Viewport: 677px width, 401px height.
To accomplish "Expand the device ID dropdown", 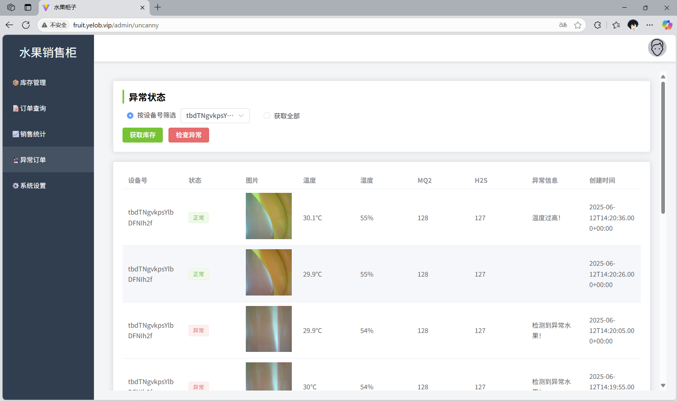I will tap(215, 116).
